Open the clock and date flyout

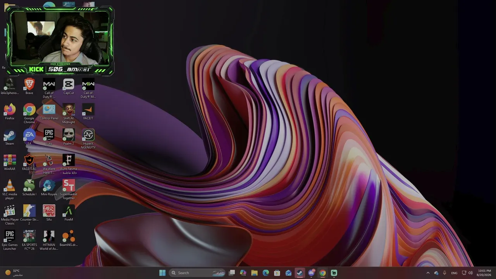click(x=484, y=273)
